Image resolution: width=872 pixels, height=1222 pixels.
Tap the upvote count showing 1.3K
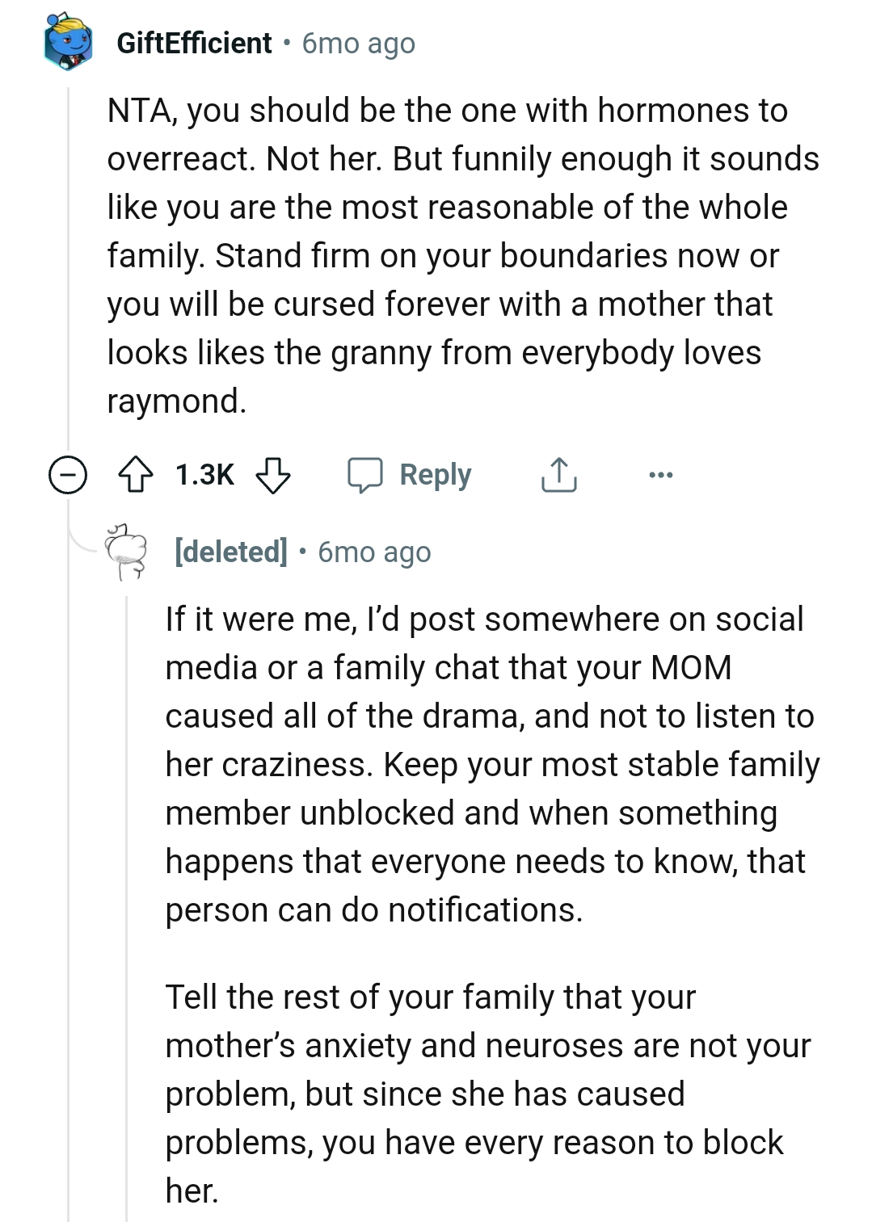(204, 475)
